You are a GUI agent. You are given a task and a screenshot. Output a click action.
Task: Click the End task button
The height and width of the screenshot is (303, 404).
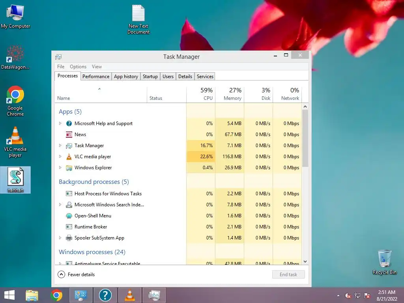click(x=288, y=275)
